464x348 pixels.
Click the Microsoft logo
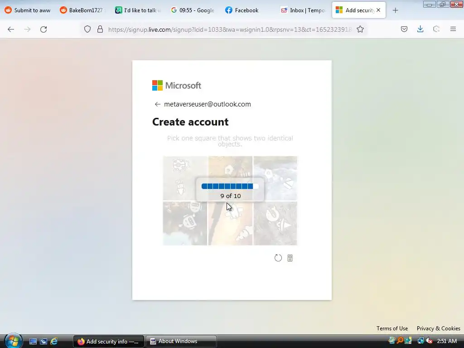tap(177, 86)
